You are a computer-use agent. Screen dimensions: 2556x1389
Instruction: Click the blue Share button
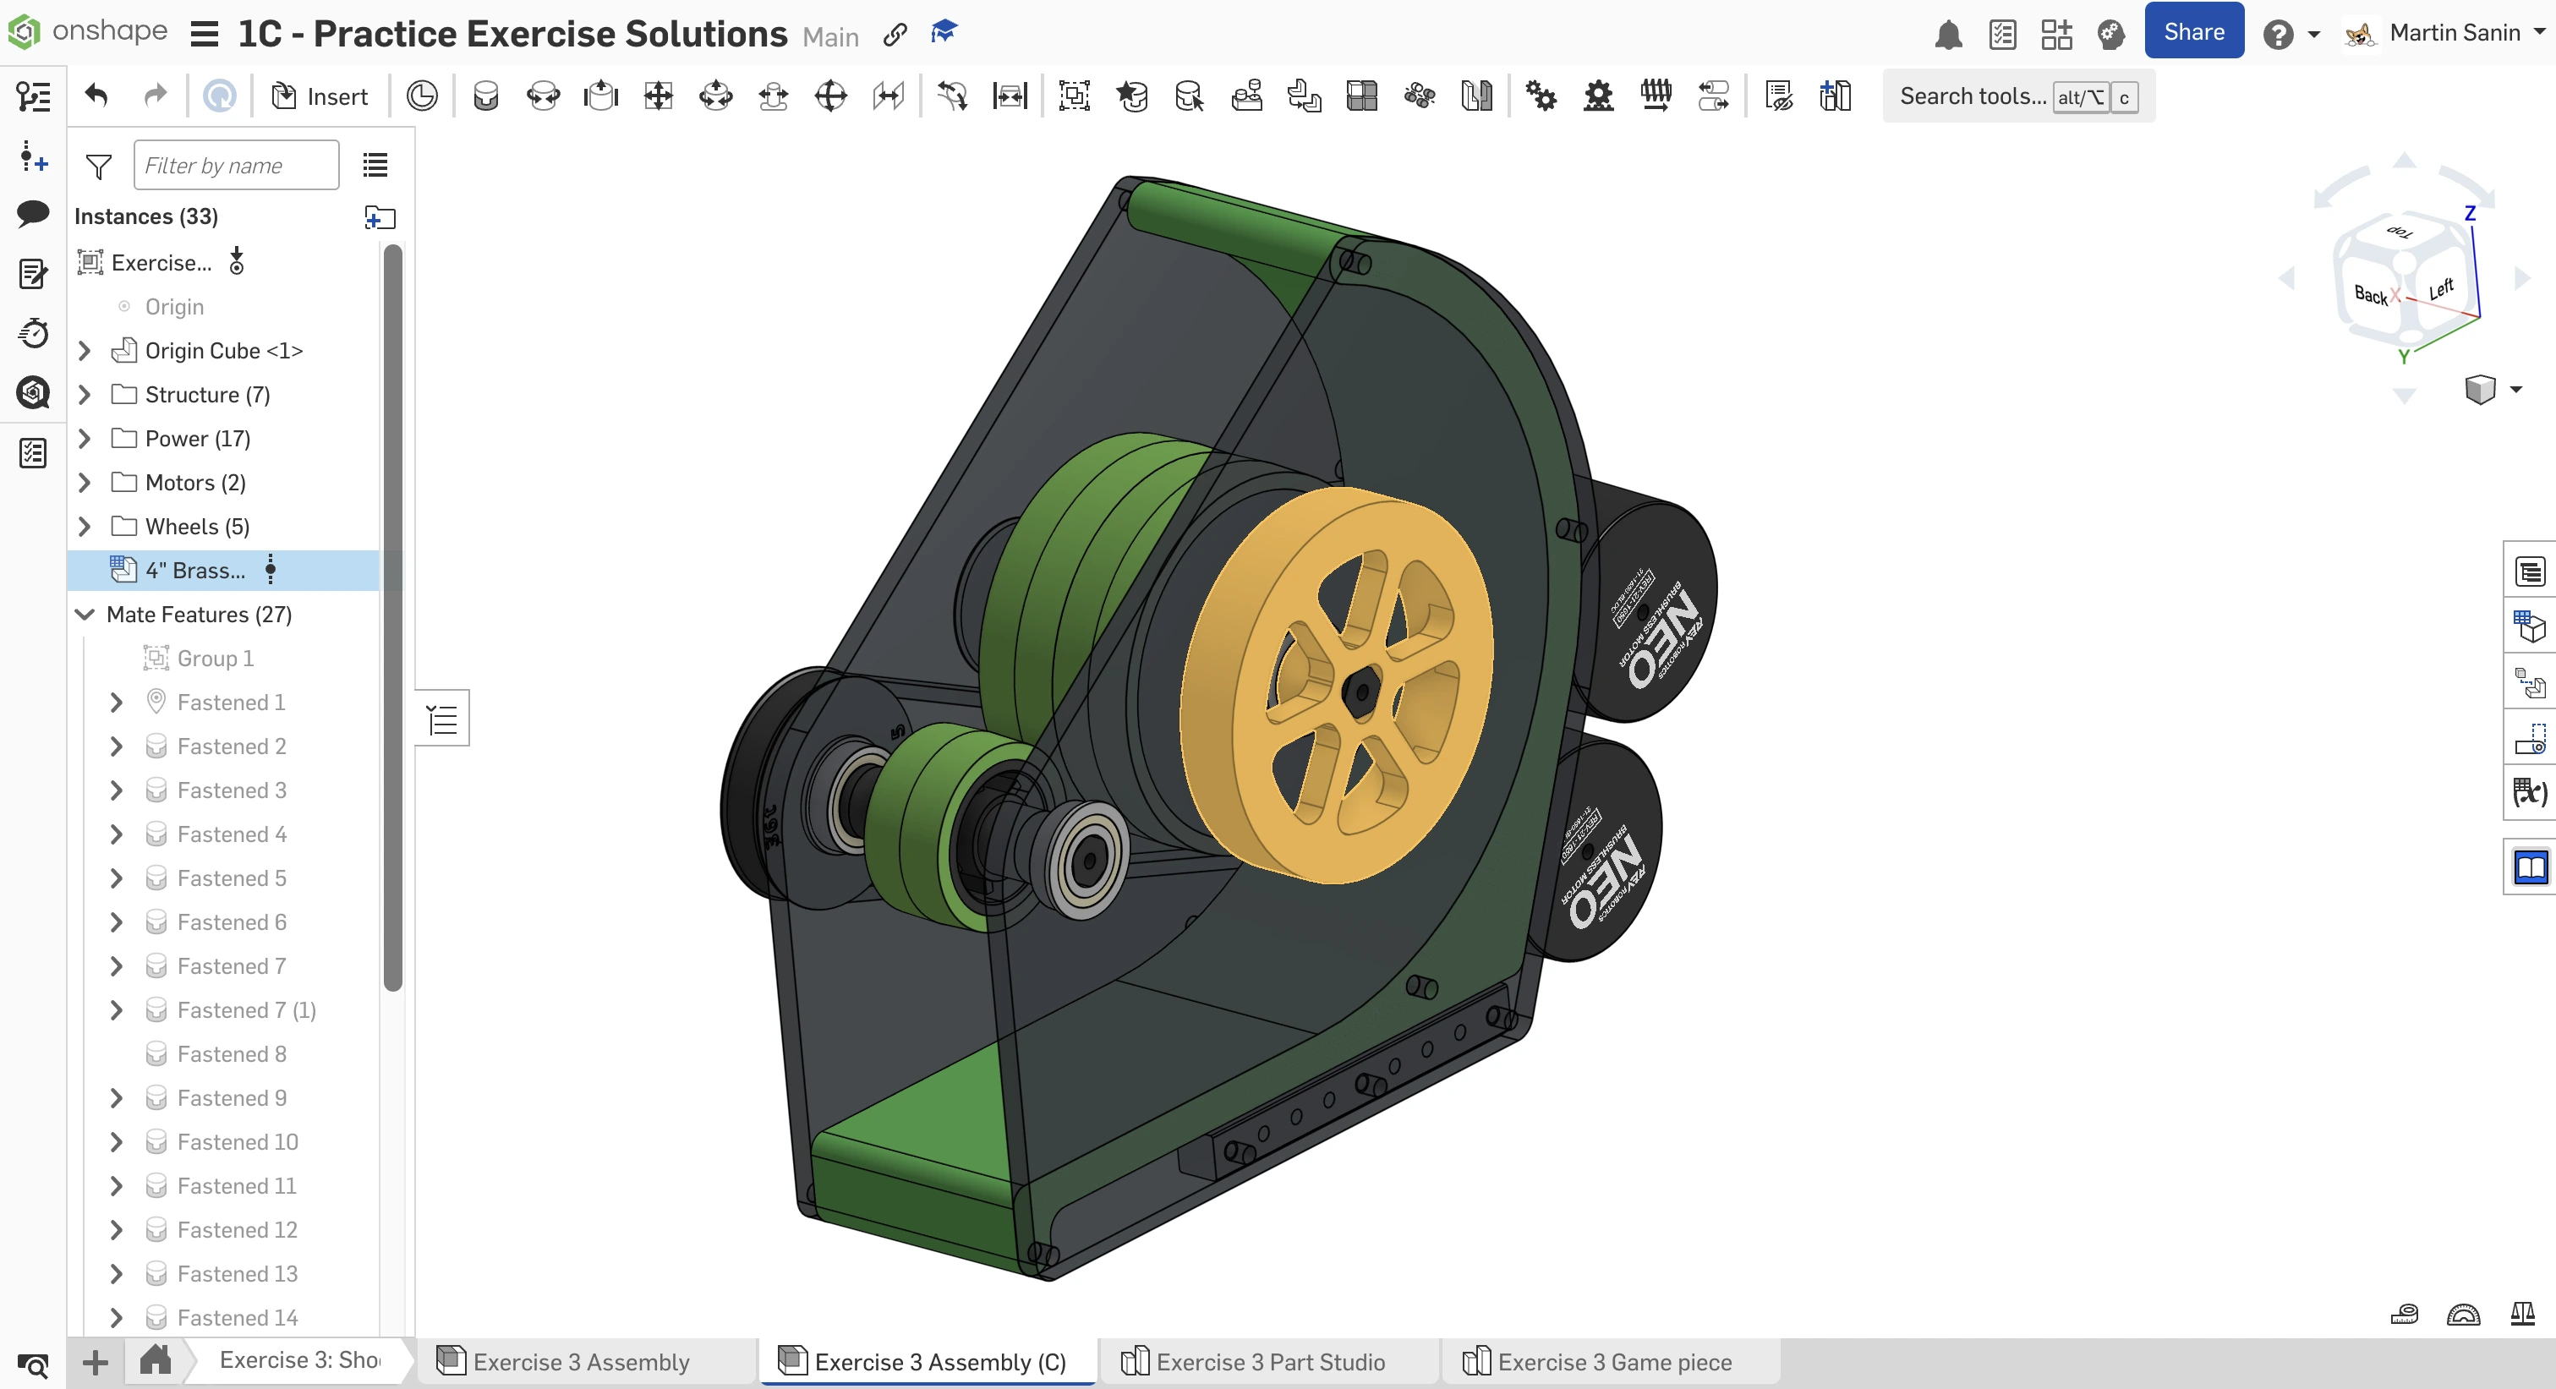pos(2192,32)
